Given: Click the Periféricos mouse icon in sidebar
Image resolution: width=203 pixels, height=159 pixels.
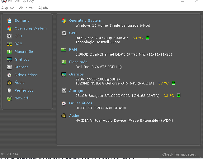Looking at the screenshot, I should tap(9, 91).
